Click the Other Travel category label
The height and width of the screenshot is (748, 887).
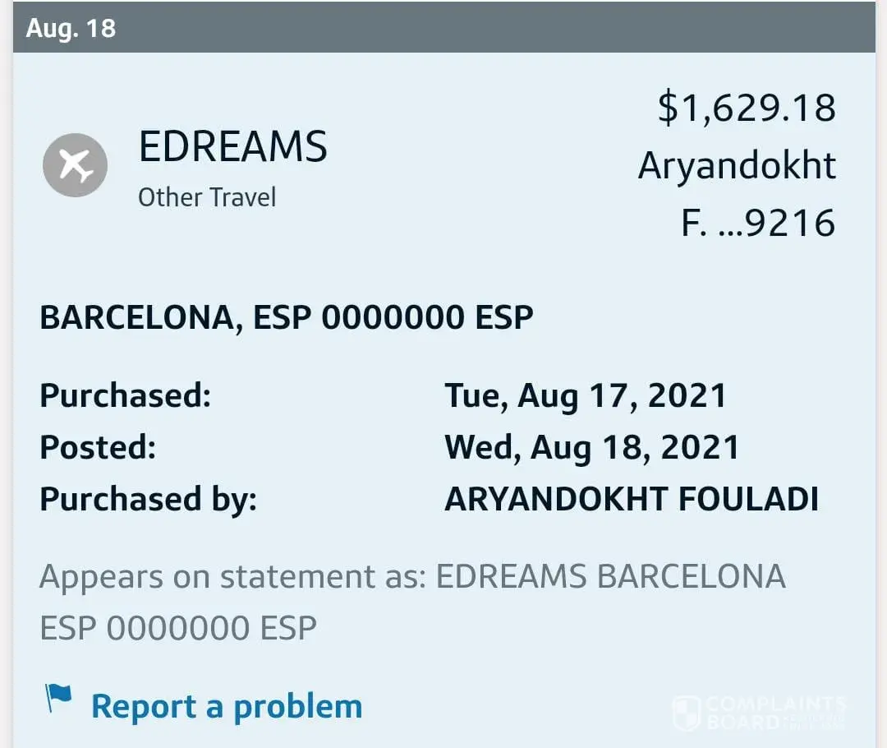[x=207, y=197]
